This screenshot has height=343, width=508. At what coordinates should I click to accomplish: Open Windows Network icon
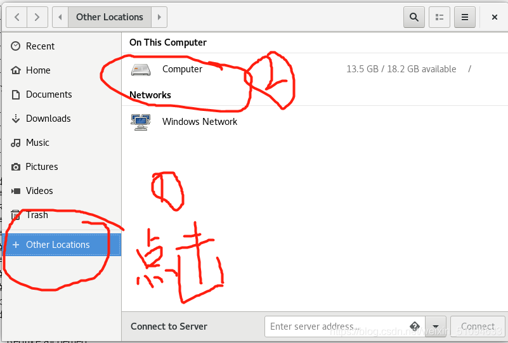[141, 122]
